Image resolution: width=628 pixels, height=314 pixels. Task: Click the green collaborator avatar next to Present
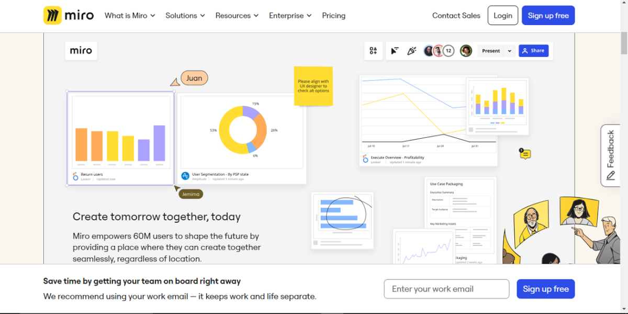466,50
